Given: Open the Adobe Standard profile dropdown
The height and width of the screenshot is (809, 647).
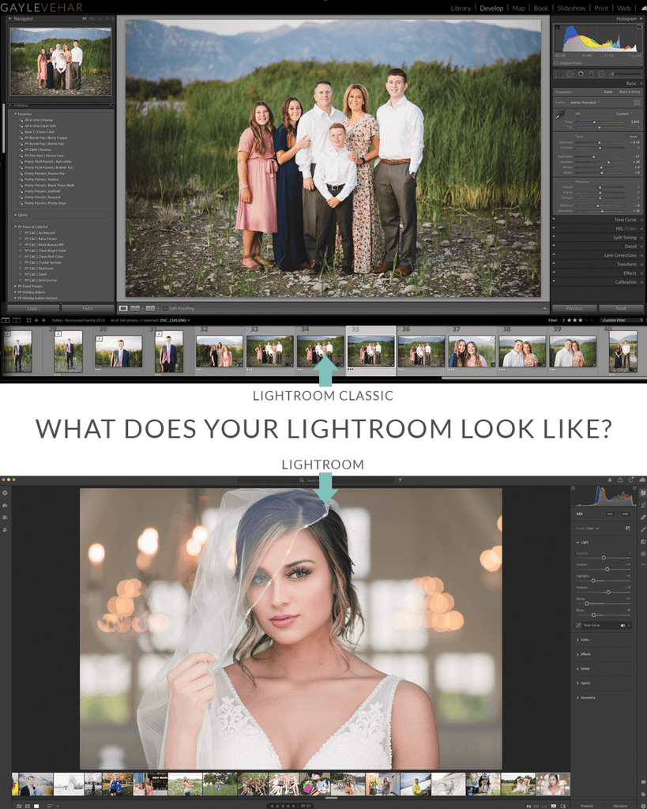Looking at the screenshot, I should click(x=584, y=103).
